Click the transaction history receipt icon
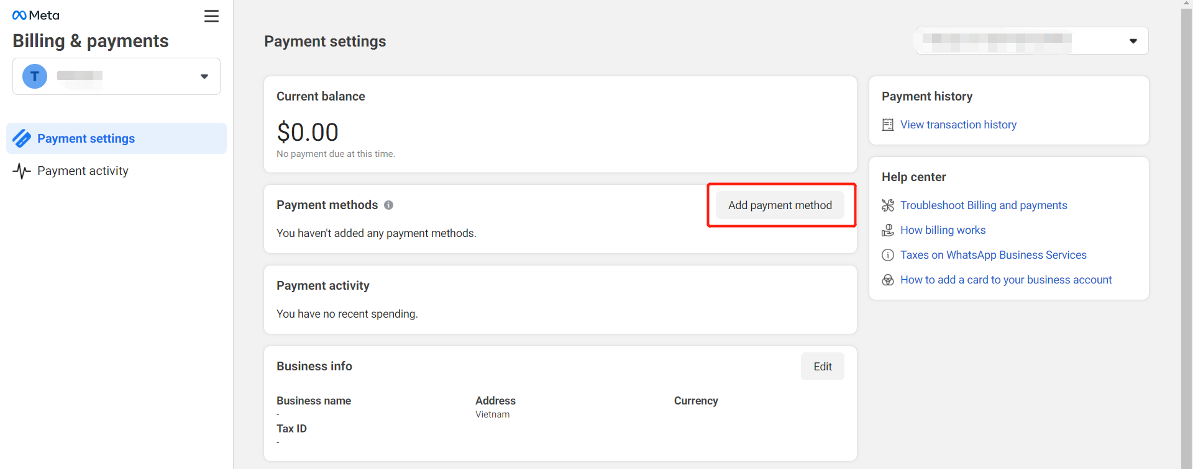This screenshot has height=469, width=1193. 888,125
